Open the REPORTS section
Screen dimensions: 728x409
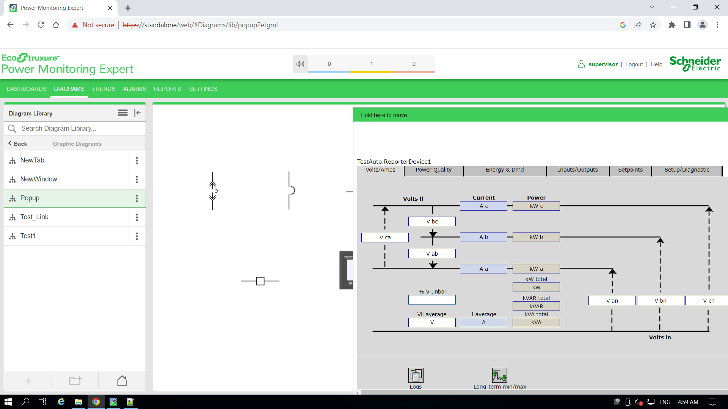[x=168, y=89]
